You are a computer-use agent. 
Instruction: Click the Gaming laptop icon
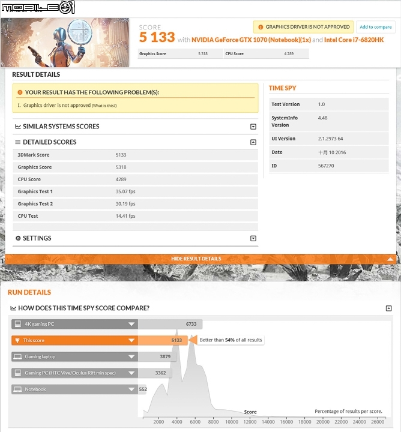click(x=17, y=356)
